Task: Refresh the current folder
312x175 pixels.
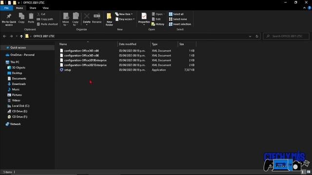Action: pyautogui.click(x=257, y=36)
